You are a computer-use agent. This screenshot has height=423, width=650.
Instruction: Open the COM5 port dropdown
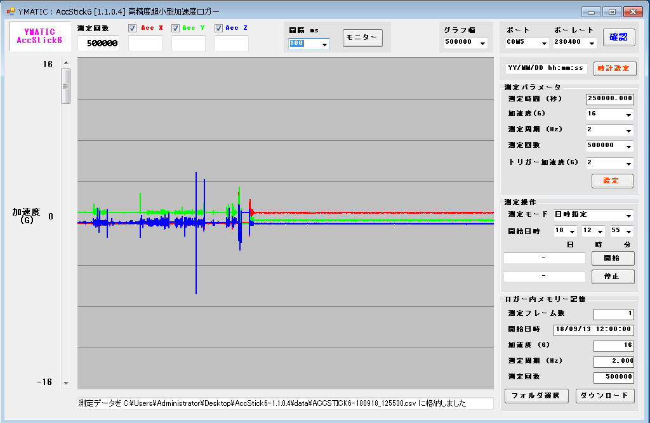(x=544, y=42)
